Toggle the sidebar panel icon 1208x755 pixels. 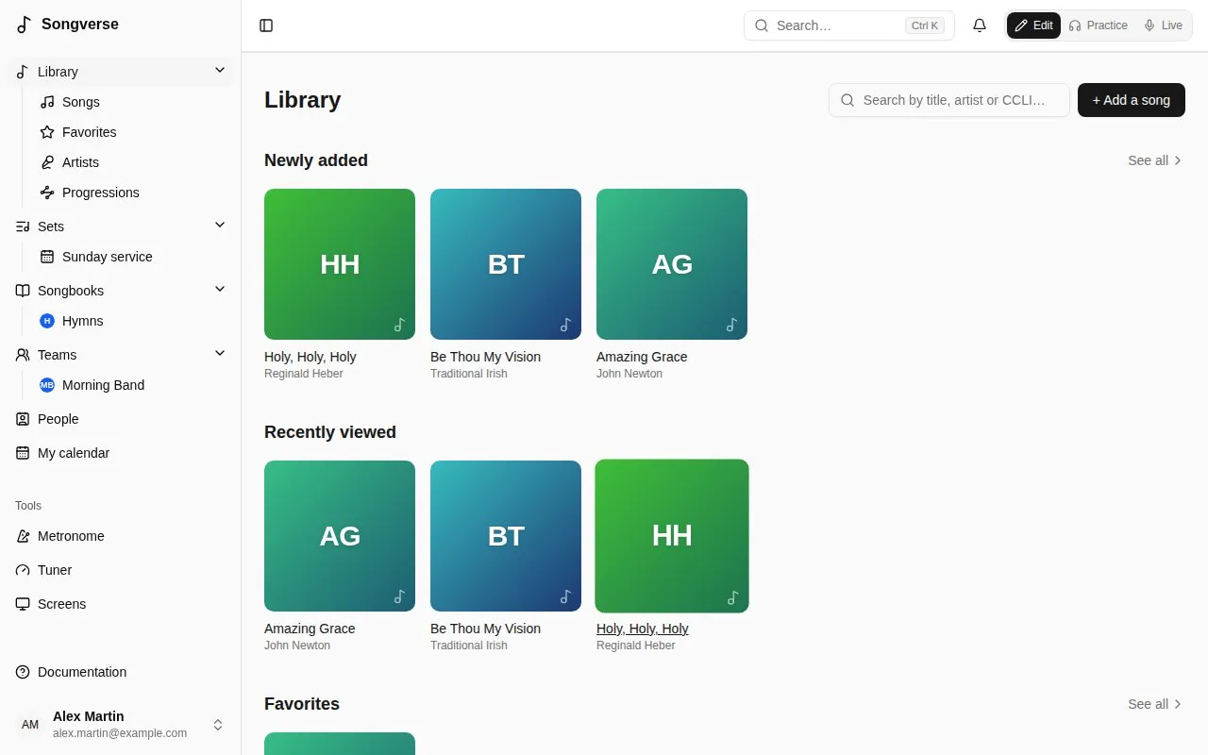pyautogui.click(x=266, y=25)
